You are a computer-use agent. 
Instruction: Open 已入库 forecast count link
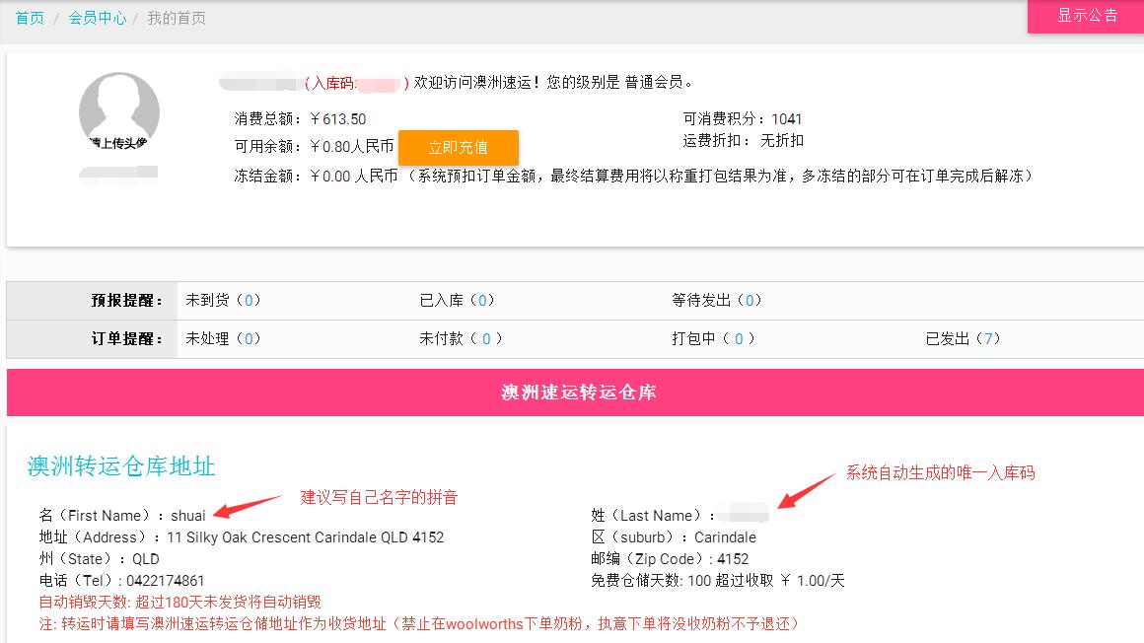[x=482, y=300]
